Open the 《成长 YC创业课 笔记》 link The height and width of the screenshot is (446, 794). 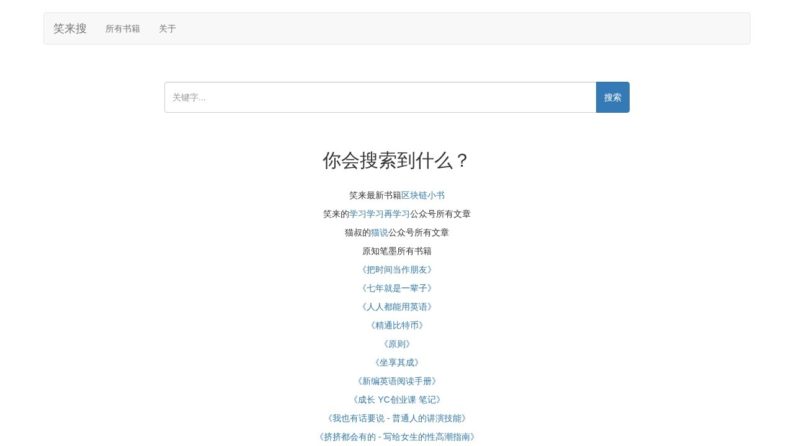396,400
